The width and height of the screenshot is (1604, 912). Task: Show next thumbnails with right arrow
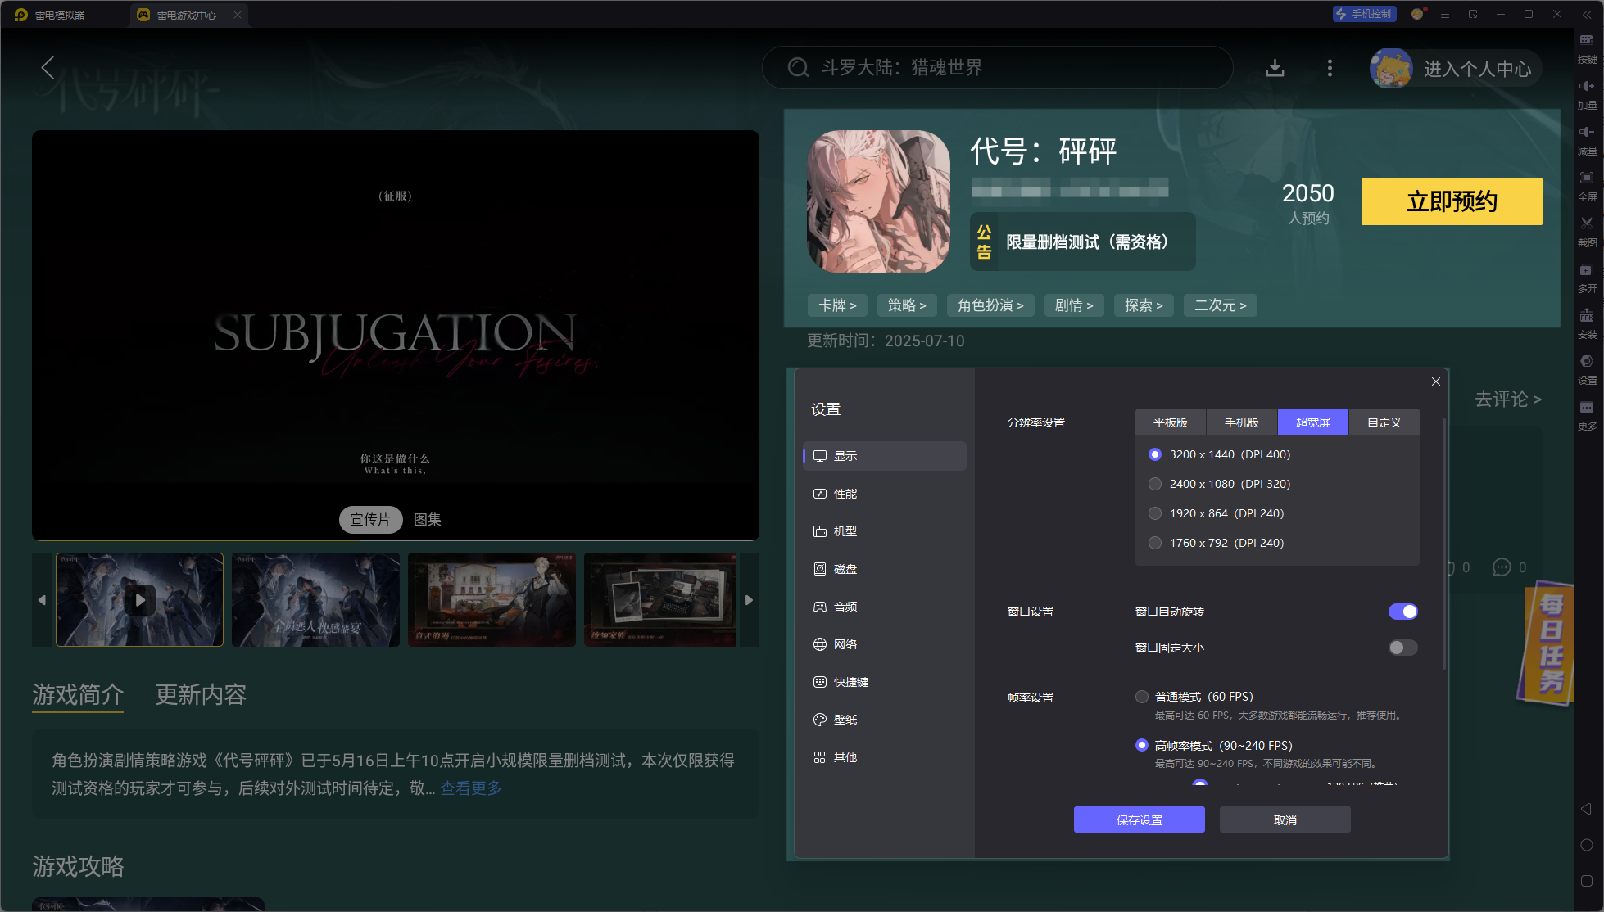[749, 600]
